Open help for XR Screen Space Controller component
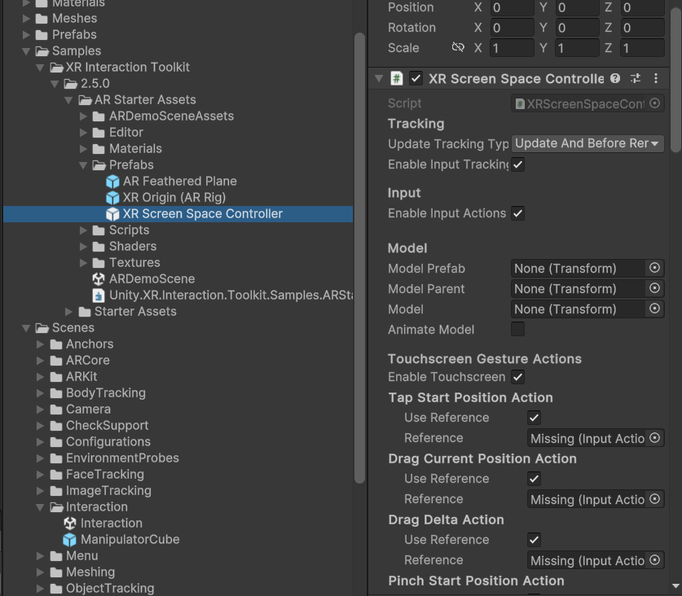 (615, 78)
